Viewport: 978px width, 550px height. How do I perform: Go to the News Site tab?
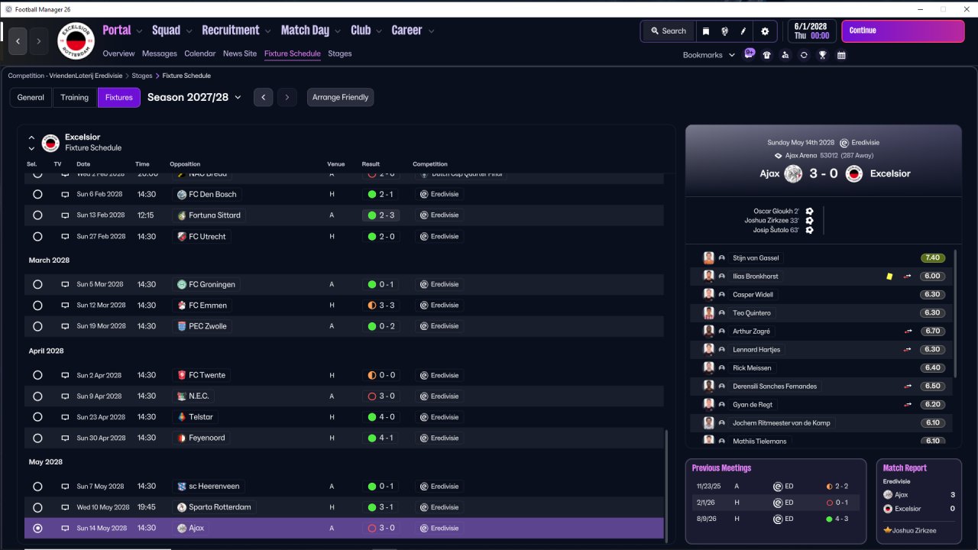click(240, 53)
